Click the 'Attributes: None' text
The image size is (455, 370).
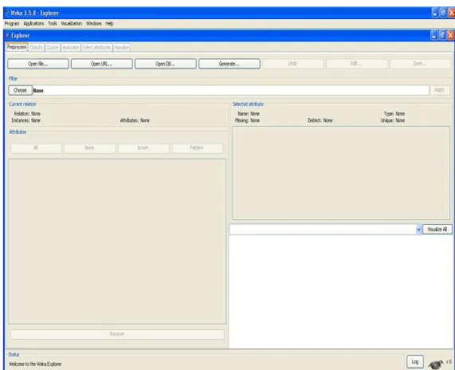[x=135, y=120]
